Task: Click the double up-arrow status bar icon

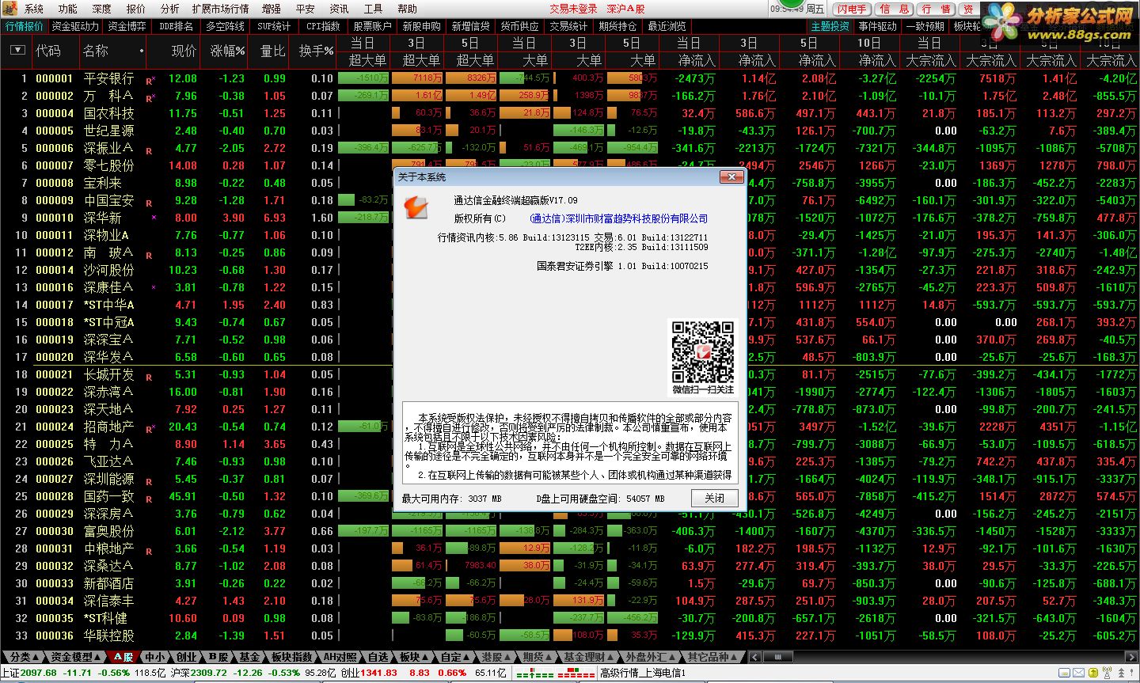Action: 1121,673
